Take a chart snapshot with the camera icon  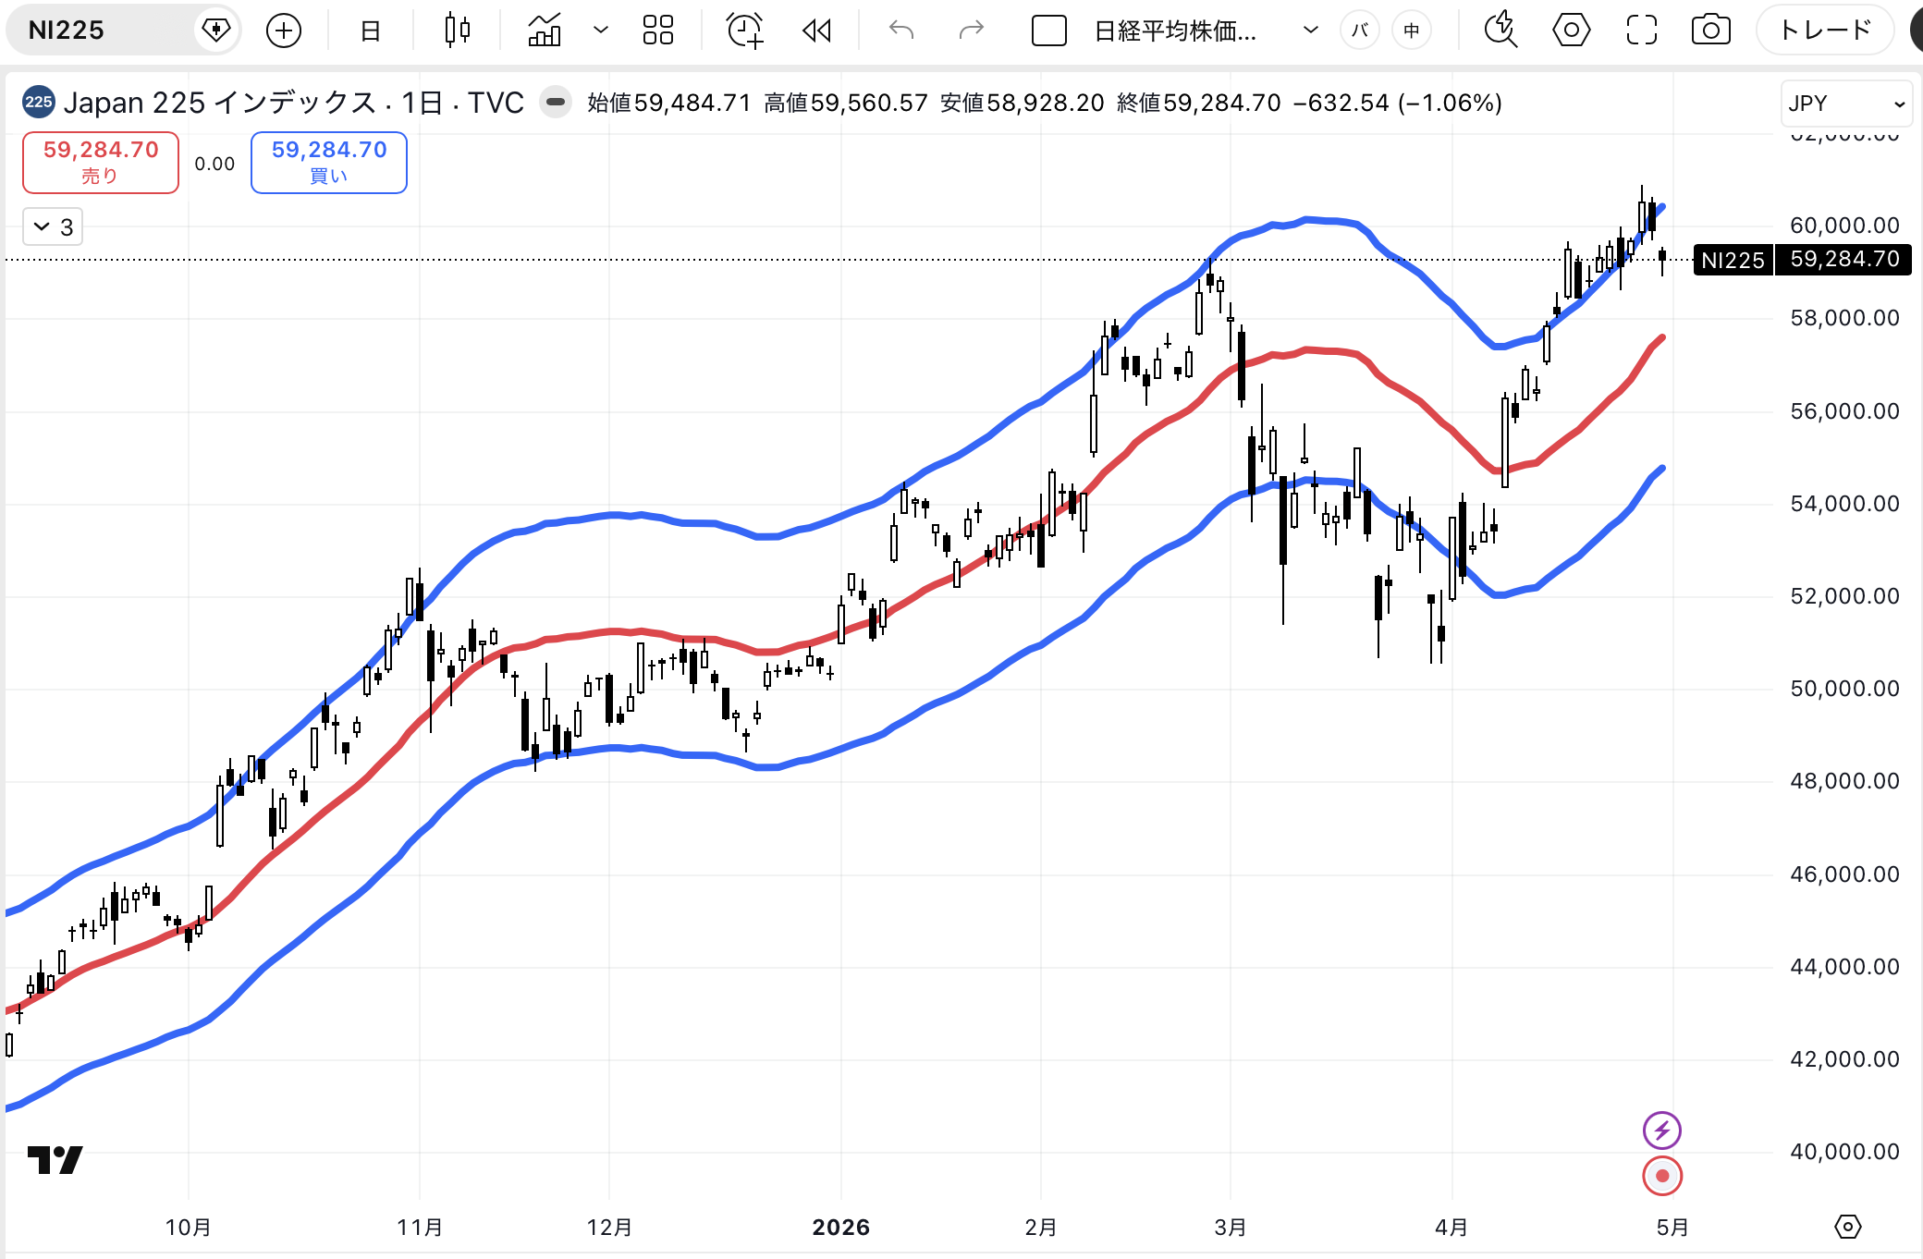(1710, 31)
